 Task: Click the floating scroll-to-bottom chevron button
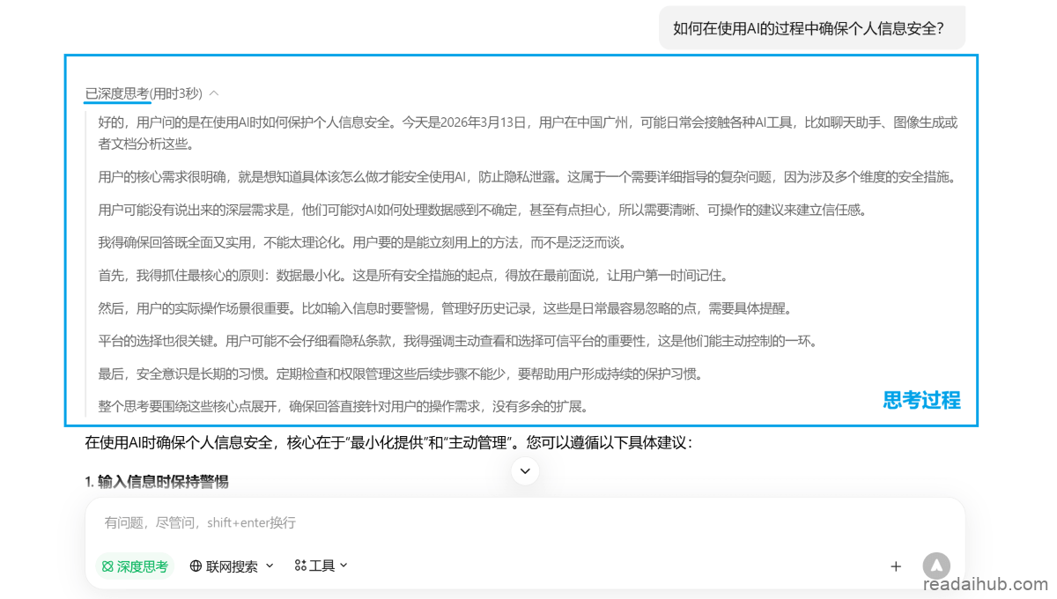[525, 471]
